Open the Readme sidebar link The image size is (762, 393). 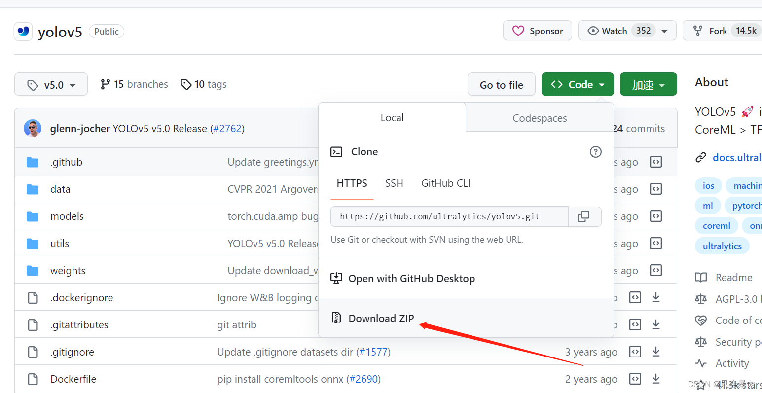coord(734,278)
